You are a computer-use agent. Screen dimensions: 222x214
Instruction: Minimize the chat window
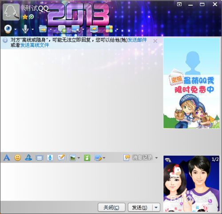tap(190, 5)
